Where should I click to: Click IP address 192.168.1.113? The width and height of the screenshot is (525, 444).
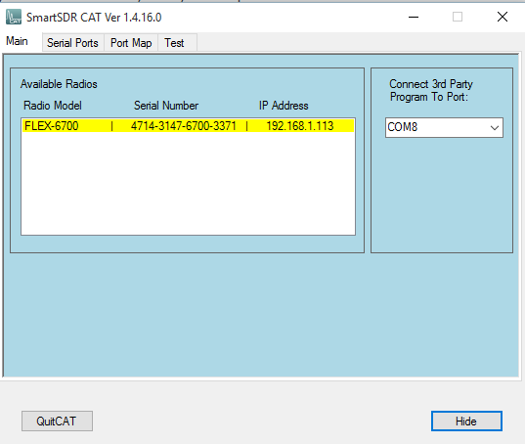(x=300, y=126)
